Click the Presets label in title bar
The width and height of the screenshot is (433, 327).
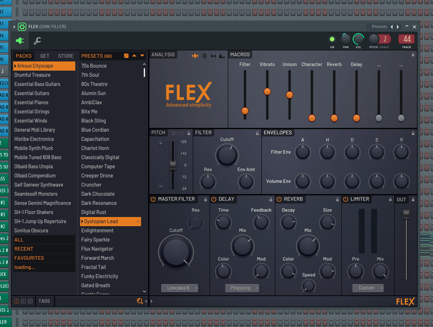click(379, 27)
